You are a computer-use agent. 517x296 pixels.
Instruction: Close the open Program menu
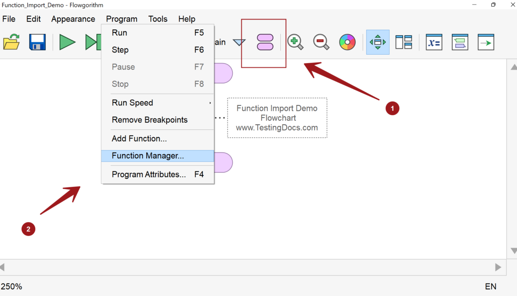coord(122,19)
